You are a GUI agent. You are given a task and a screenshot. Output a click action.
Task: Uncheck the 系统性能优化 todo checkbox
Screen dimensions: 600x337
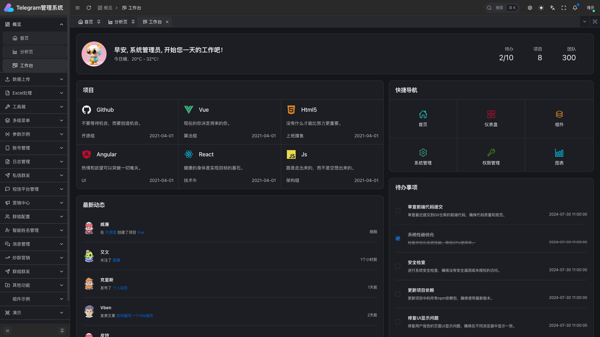tap(398, 238)
